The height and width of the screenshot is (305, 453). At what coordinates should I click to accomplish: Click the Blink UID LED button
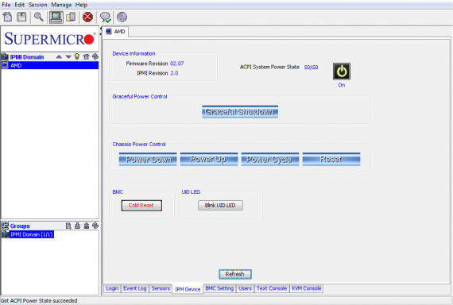click(x=220, y=206)
